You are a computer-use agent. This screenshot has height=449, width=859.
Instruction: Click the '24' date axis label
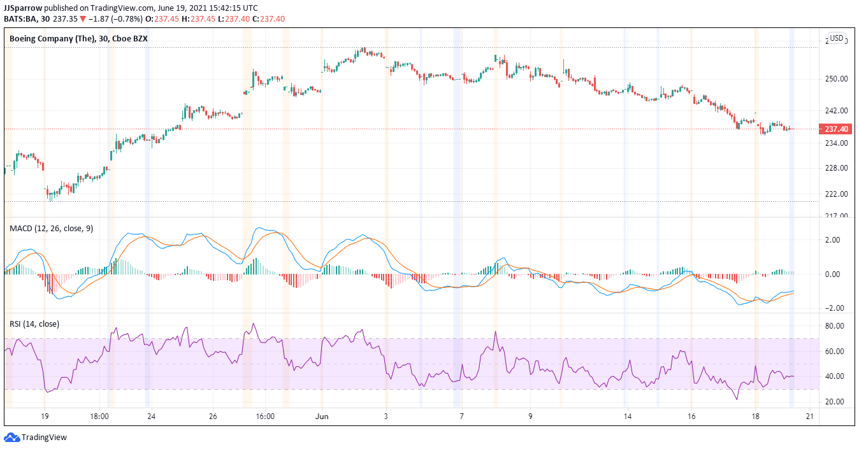pos(150,417)
